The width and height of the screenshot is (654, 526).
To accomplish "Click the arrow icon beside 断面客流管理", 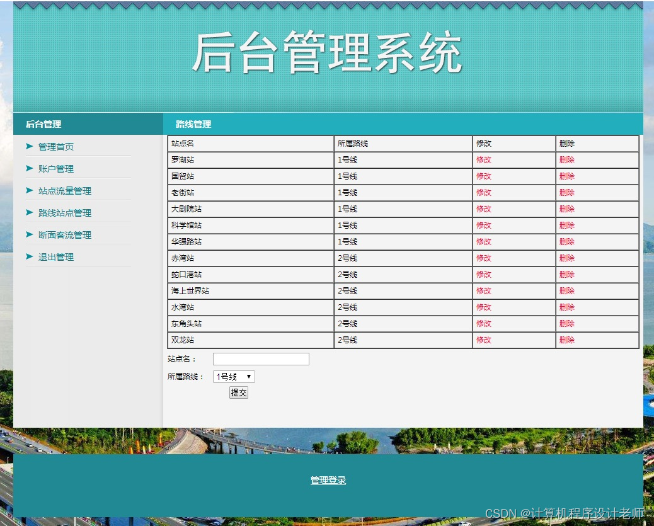I will tap(29, 234).
